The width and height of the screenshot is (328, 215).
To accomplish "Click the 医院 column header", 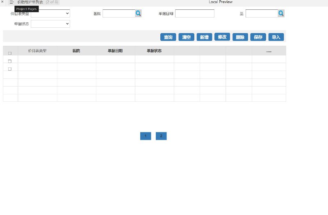I will pos(76,51).
